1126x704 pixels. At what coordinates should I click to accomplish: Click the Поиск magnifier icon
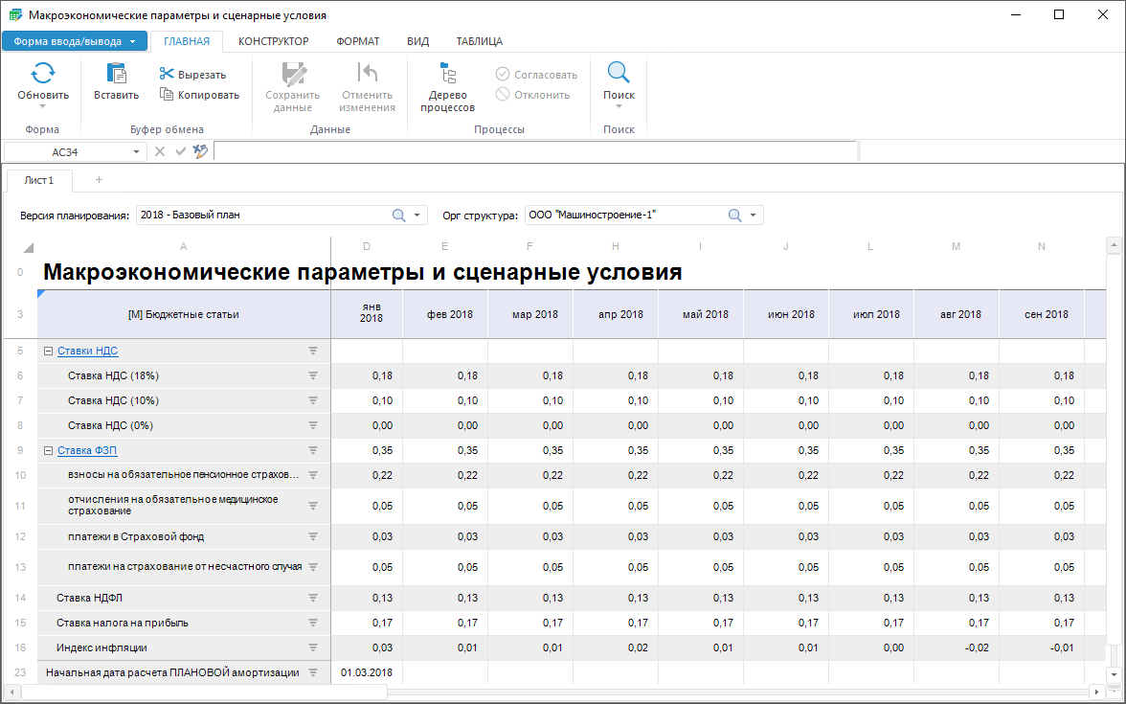(x=619, y=73)
